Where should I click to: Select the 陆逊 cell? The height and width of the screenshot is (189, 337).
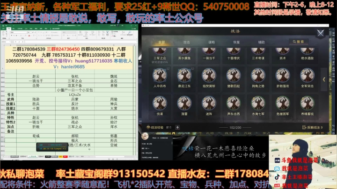point(36,99)
